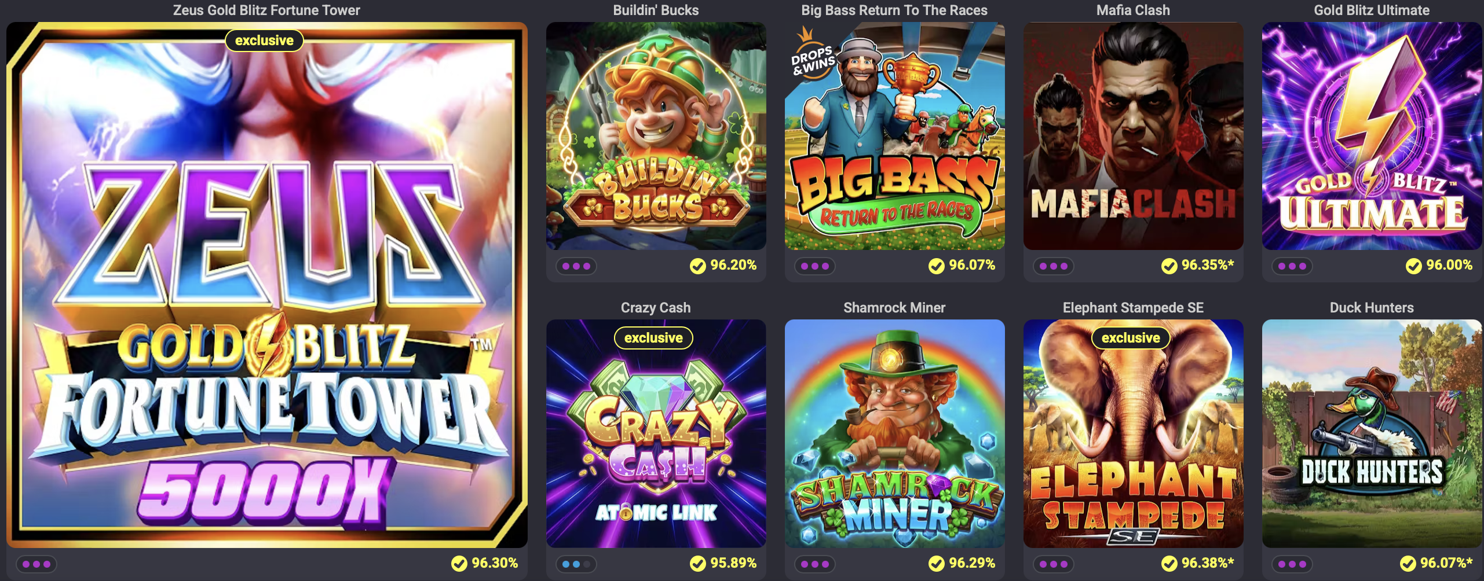Click three-dot menu under Gold Blitz Ultimate
1484x581 pixels.
(1292, 266)
